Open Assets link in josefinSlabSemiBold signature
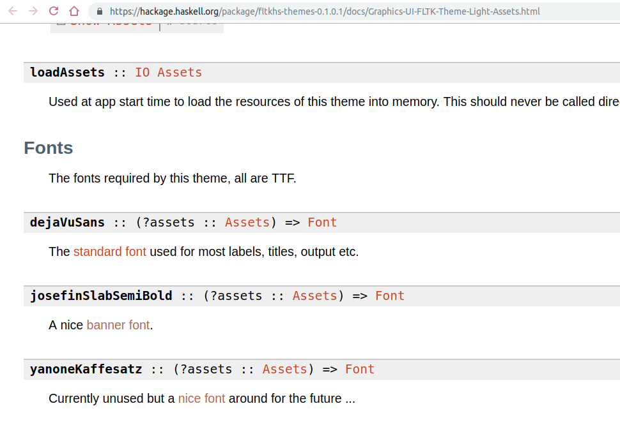The width and height of the screenshot is (620, 427). [x=315, y=296]
